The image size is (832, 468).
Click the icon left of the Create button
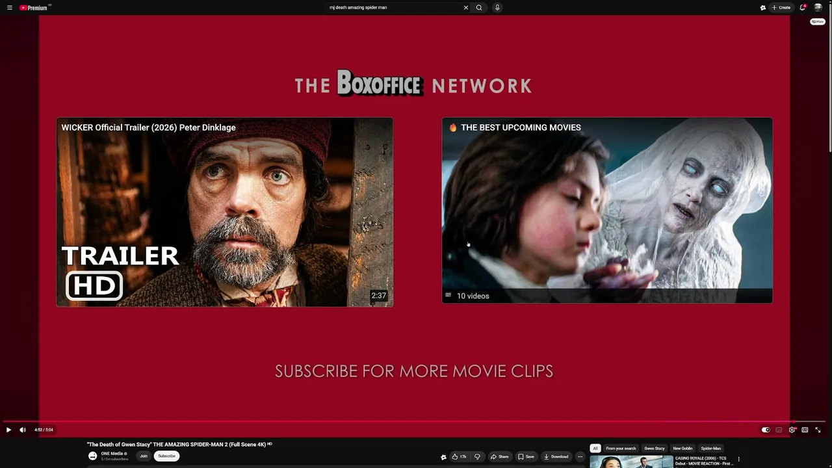point(762,8)
